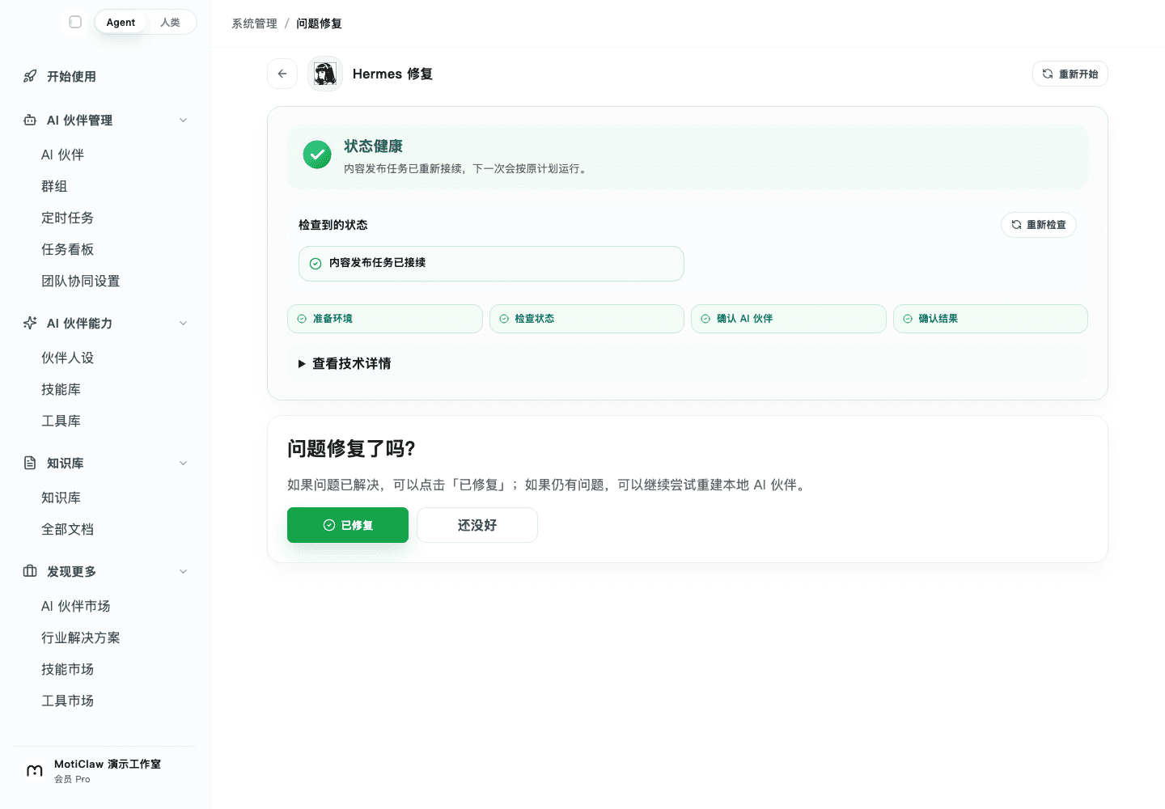
Task: Click the 重新开始 button
Action: pos(1070,74)
